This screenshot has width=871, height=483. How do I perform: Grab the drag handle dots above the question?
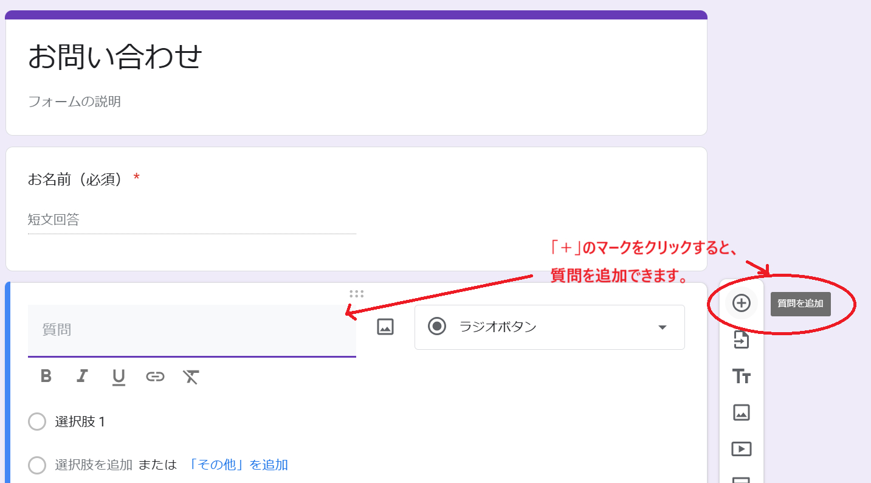(356, 294)
